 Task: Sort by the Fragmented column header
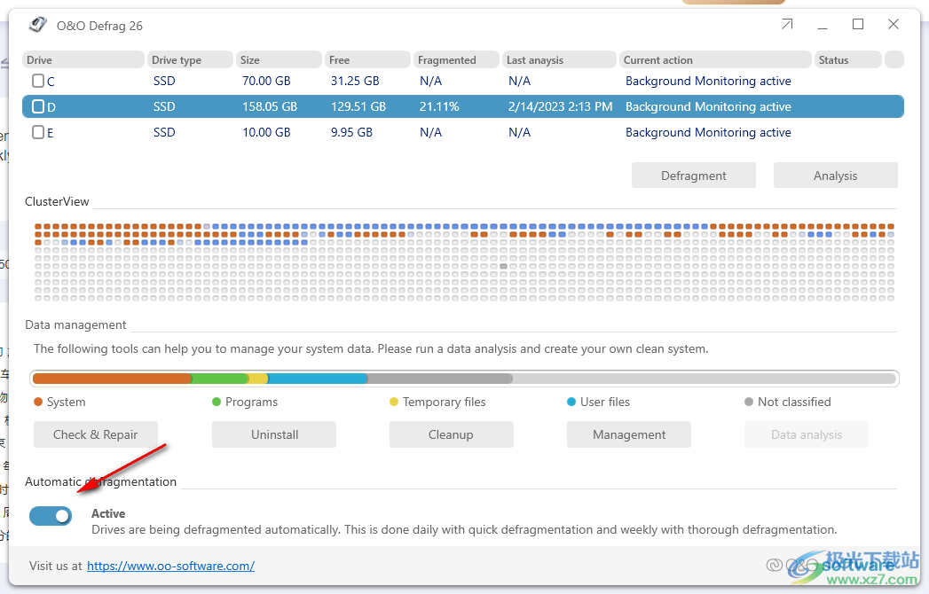pos(456,59)
